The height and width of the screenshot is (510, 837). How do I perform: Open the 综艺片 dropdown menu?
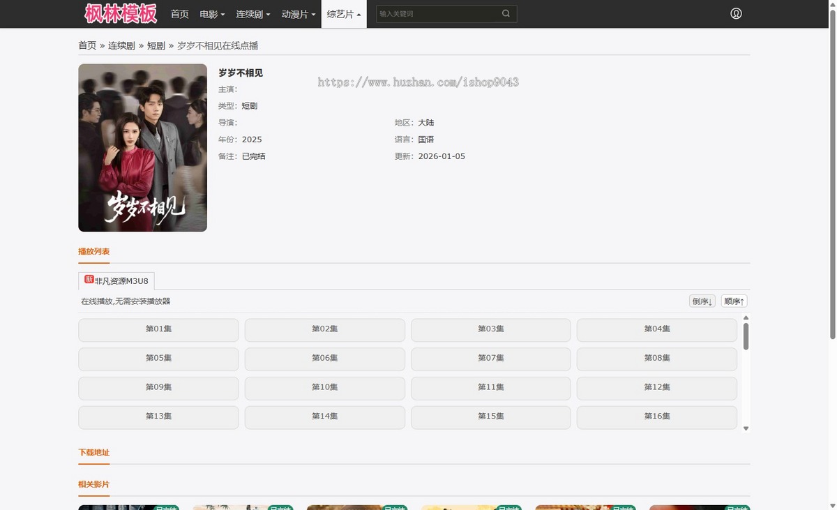tap(344, 14)
